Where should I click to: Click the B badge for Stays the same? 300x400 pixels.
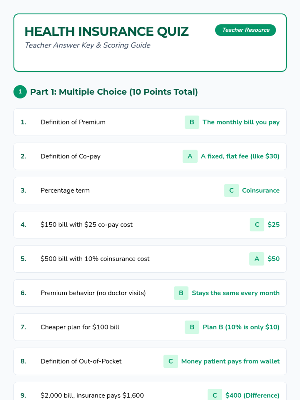tap(181, 293)
